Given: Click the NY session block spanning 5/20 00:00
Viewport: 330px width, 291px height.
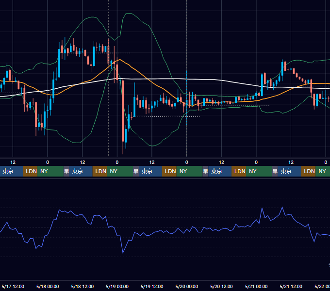Looking at the screenshot, I should 189,171.
